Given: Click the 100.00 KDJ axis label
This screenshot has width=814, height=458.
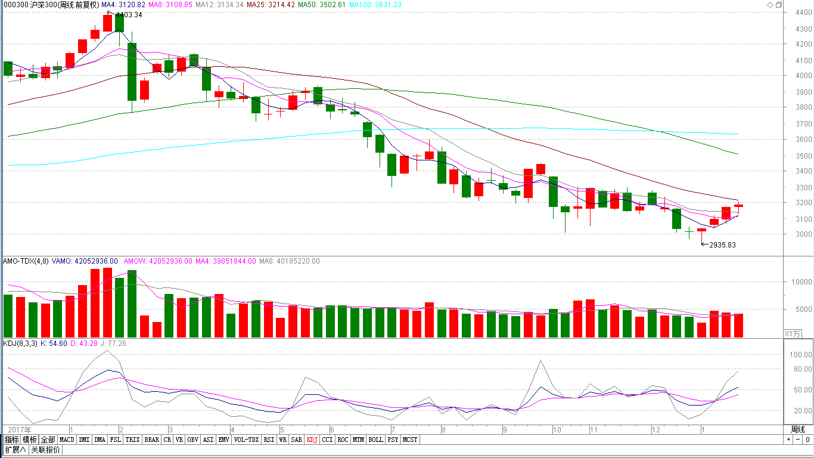Looking at the screenshot, I should 802,354.
